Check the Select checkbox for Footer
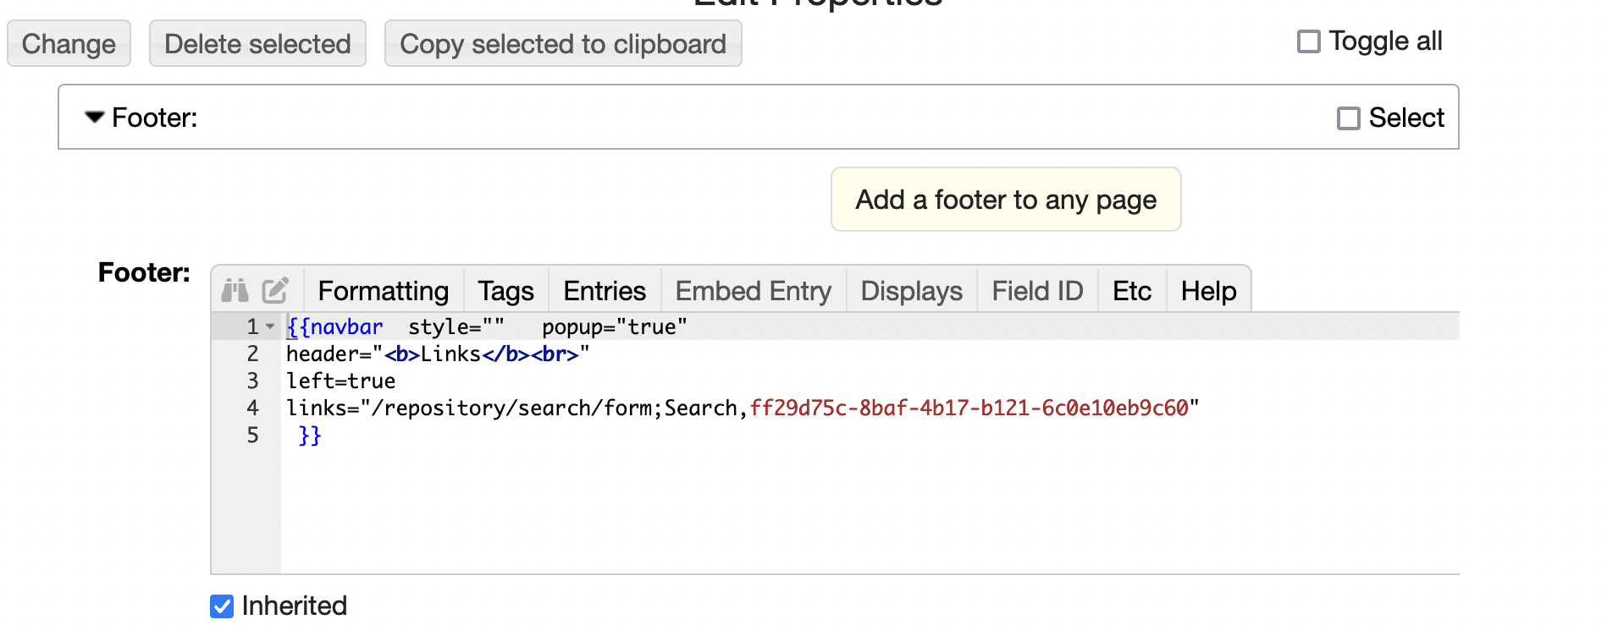This screenshot has height=636, width=1607. (x=1349, y=118)
